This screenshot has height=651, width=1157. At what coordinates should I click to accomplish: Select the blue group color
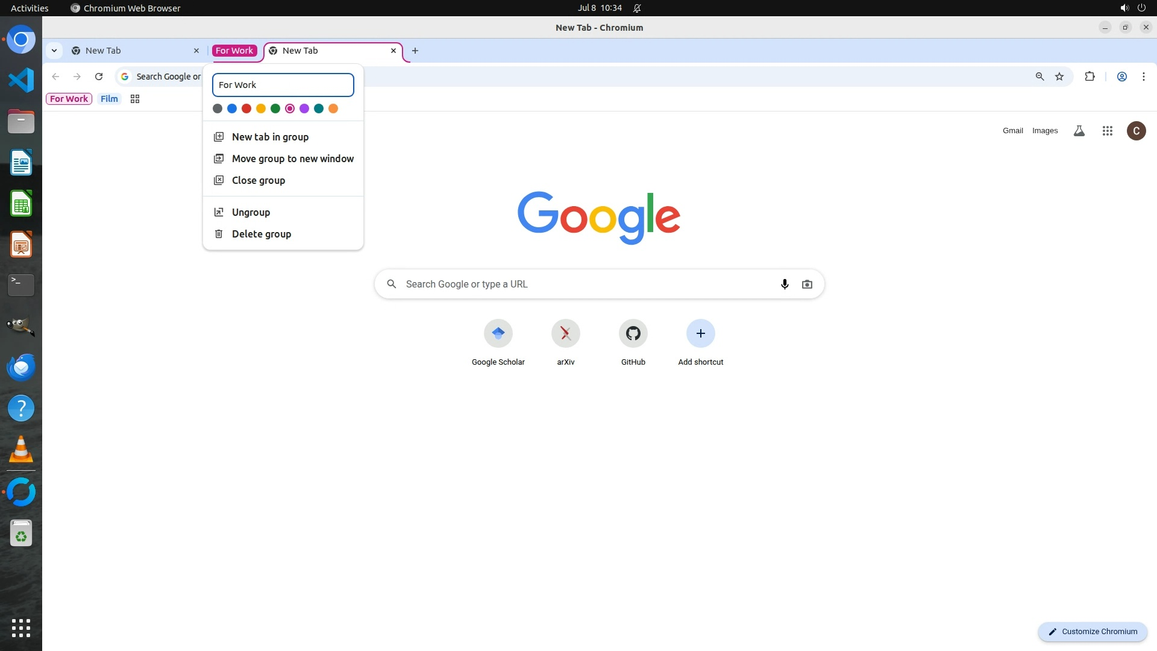coord(232,108)
